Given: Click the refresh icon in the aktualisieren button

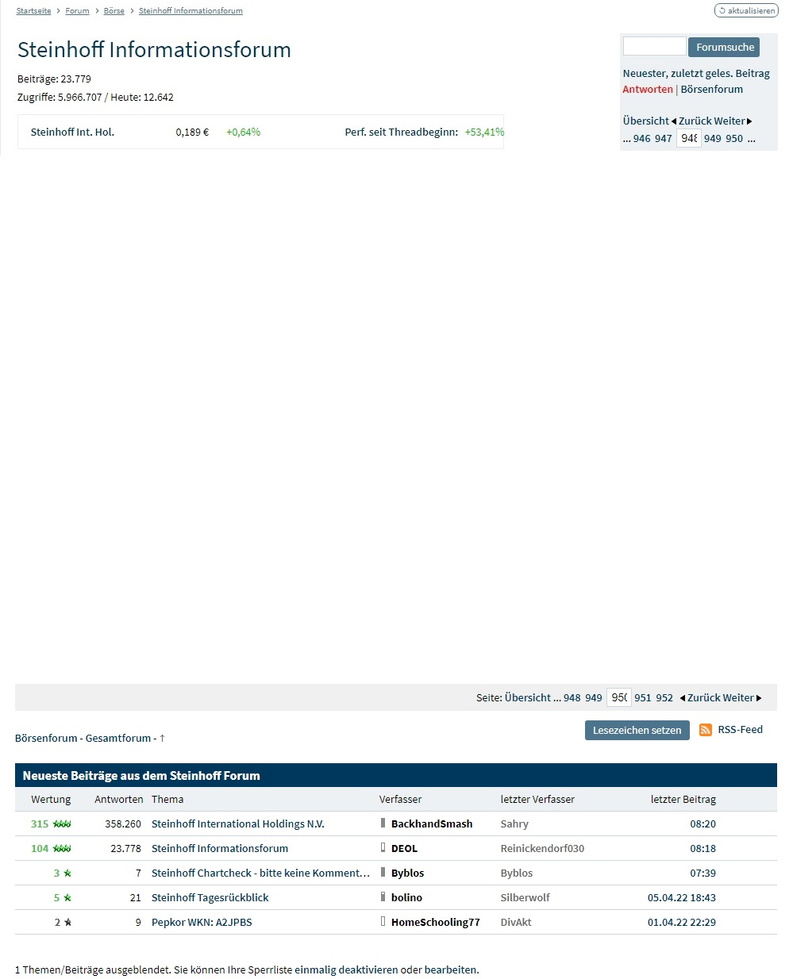Looking at the screenshot, I should (722, 11).
